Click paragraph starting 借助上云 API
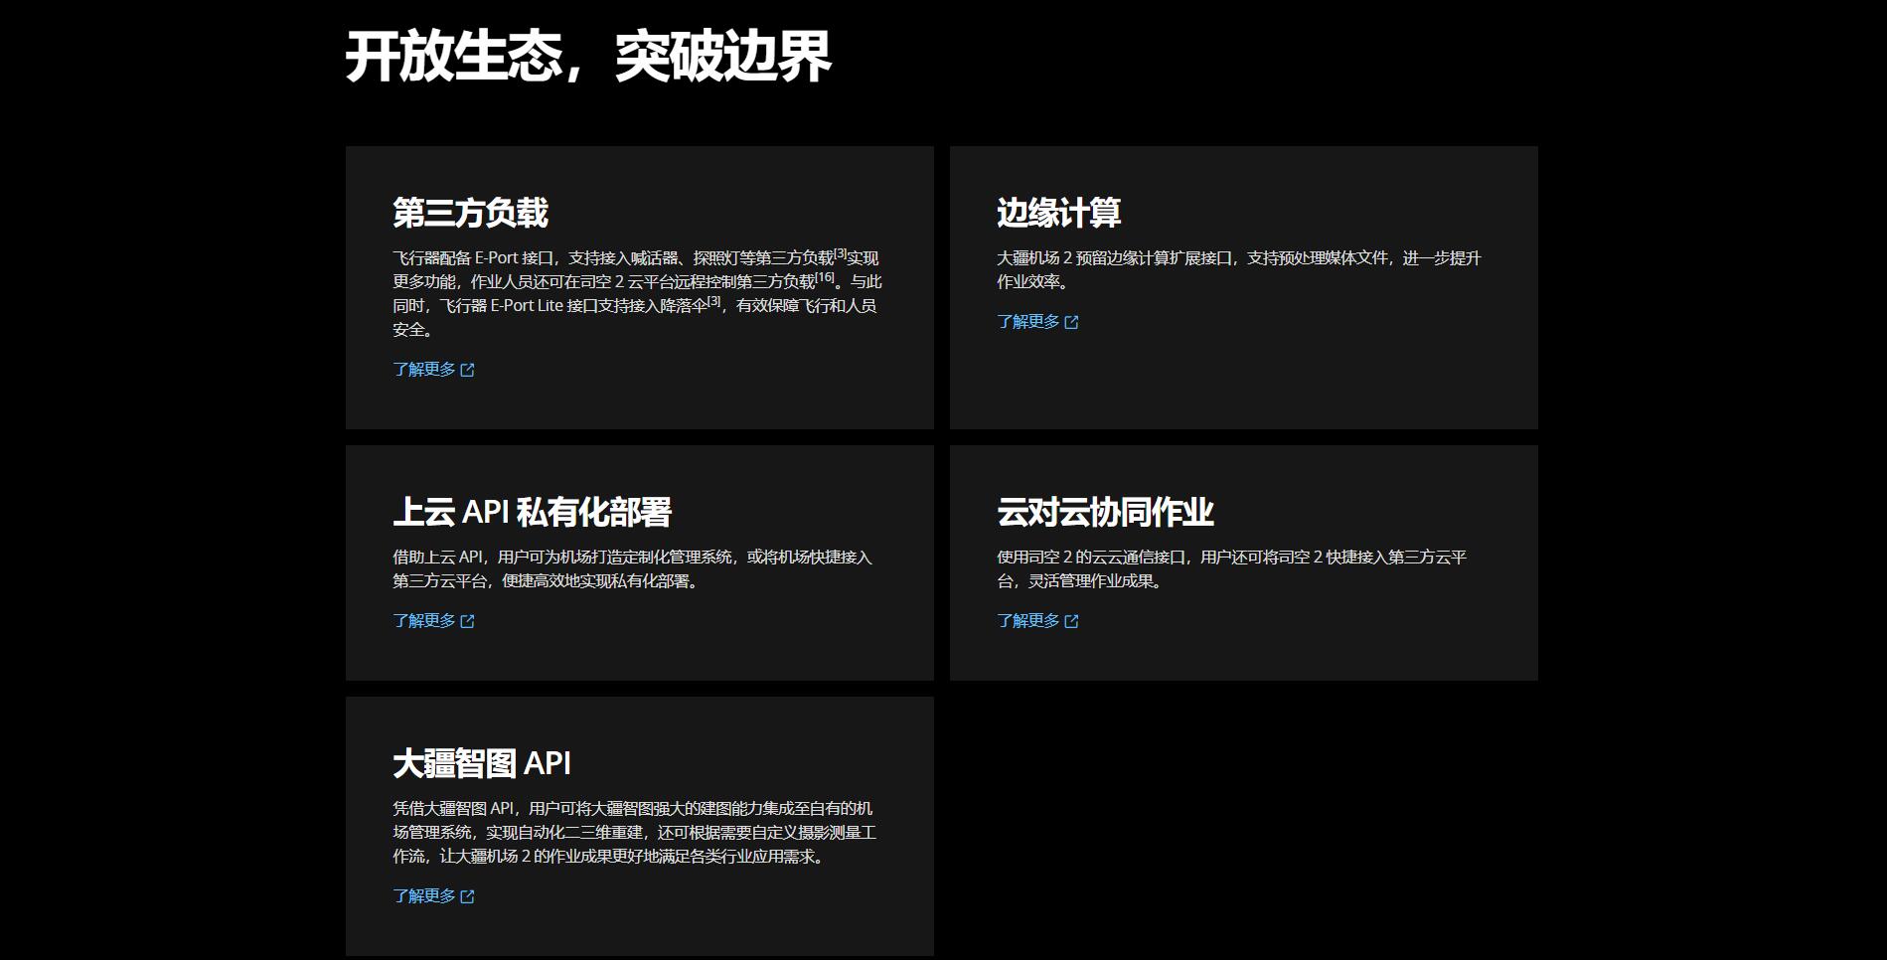 632,569
